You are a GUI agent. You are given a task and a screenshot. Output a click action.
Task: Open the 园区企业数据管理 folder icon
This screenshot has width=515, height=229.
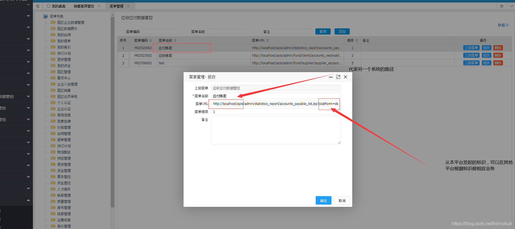(x=53, y=22)
